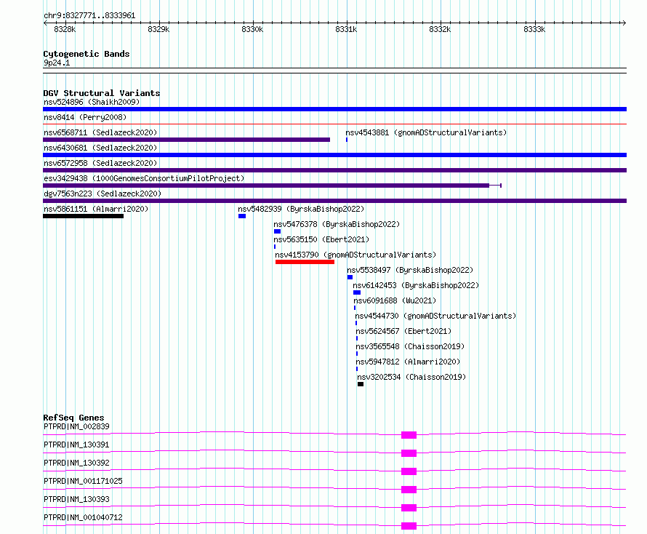This screenshot has width=647, height=534.
Task: Click the magenta exon of PTPRD|NM_001171025
Action: point(409,490)
